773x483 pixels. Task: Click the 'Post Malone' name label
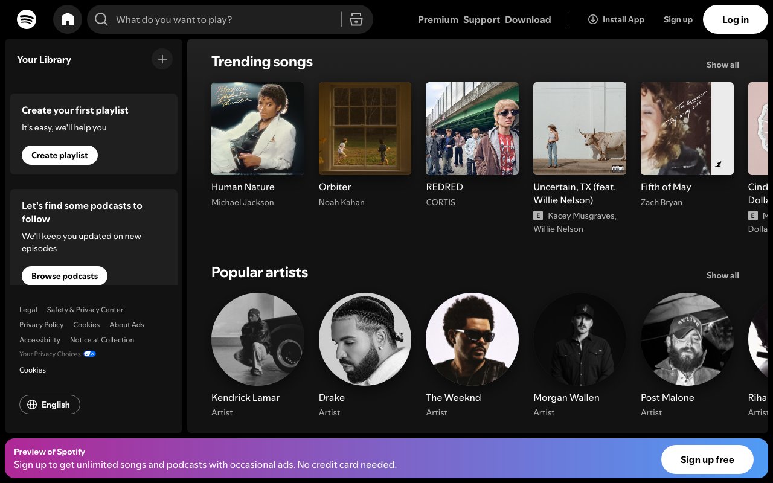pos(667,398)
